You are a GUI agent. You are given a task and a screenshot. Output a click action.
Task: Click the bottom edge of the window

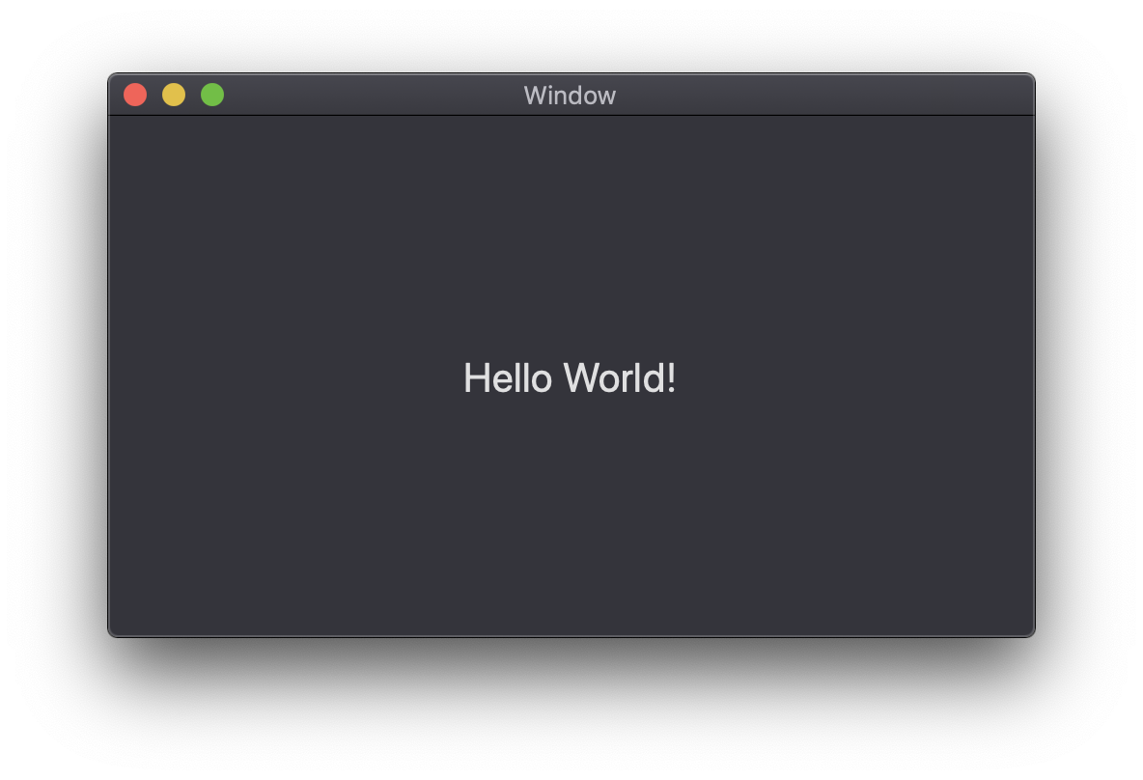point(570,633)
